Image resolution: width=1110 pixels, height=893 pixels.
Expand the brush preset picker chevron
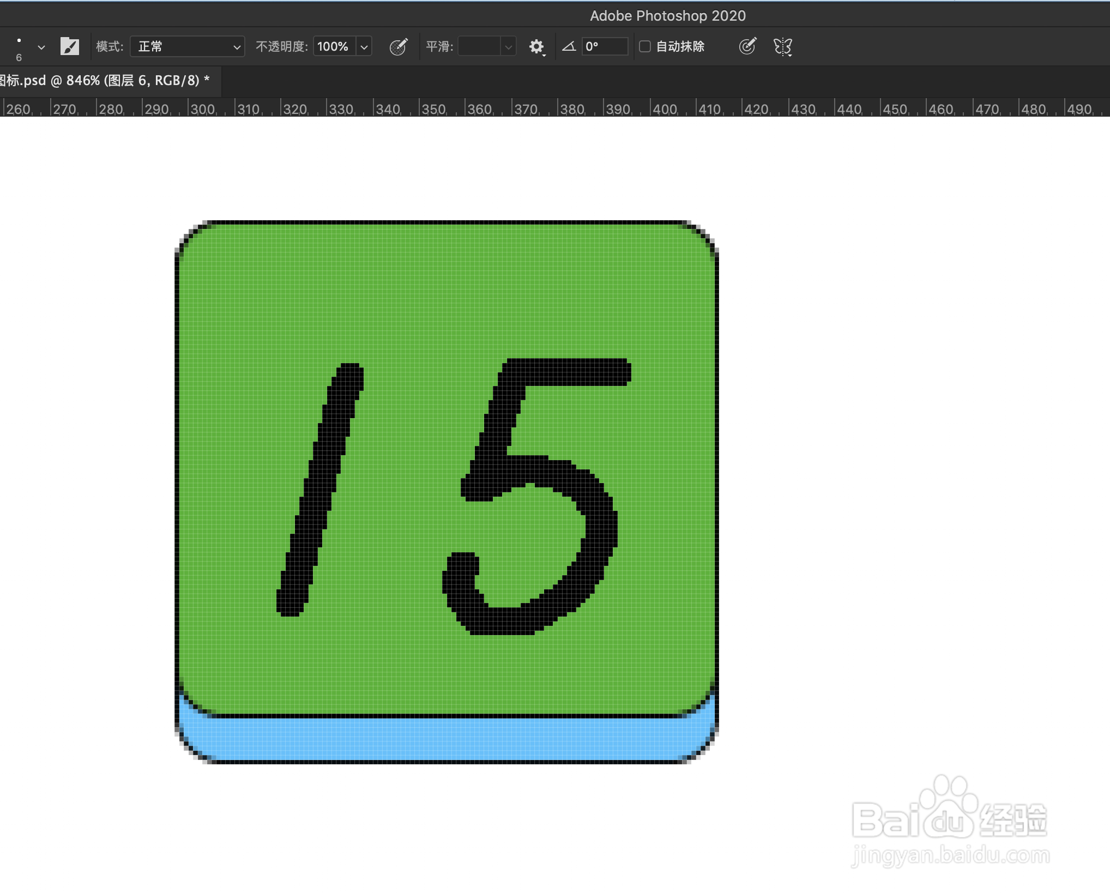point(41,47)
